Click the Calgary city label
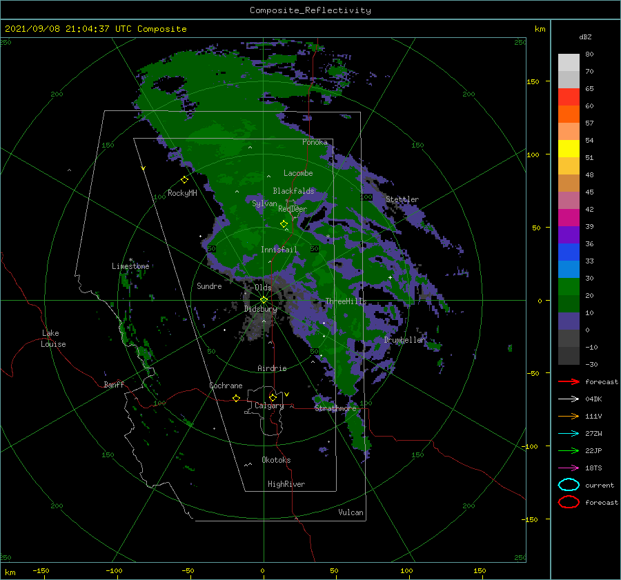Image resolution: width=621 pixels, height=580 pixels. (269, 406)
